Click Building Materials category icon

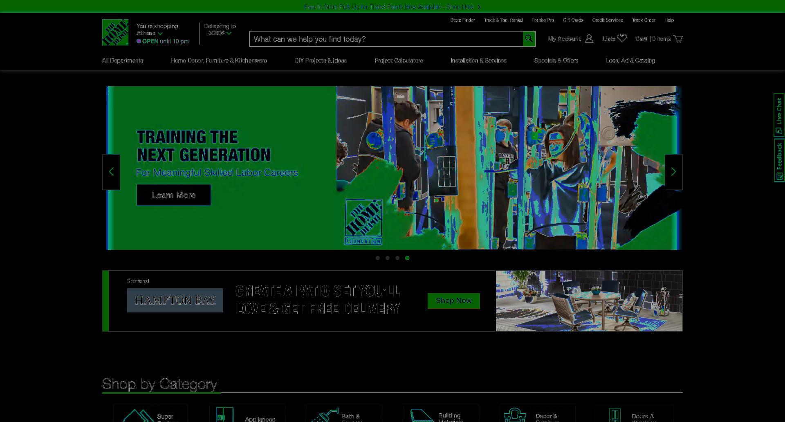click(x=422, y=415)
